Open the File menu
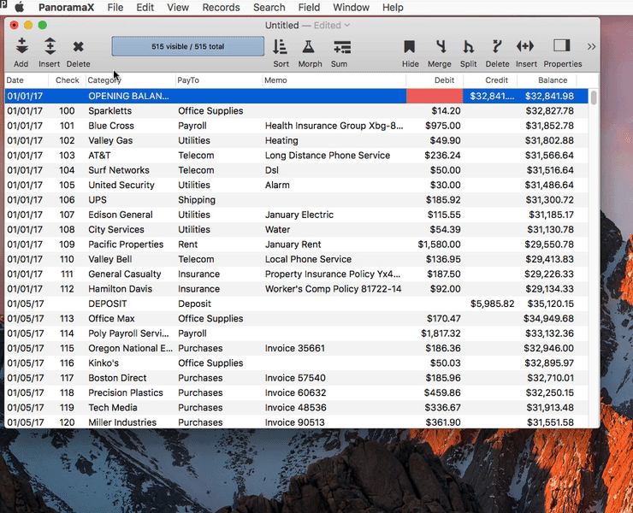Image resolution: width=633 pixels, height=513 pixels. [x=115, y=7]
